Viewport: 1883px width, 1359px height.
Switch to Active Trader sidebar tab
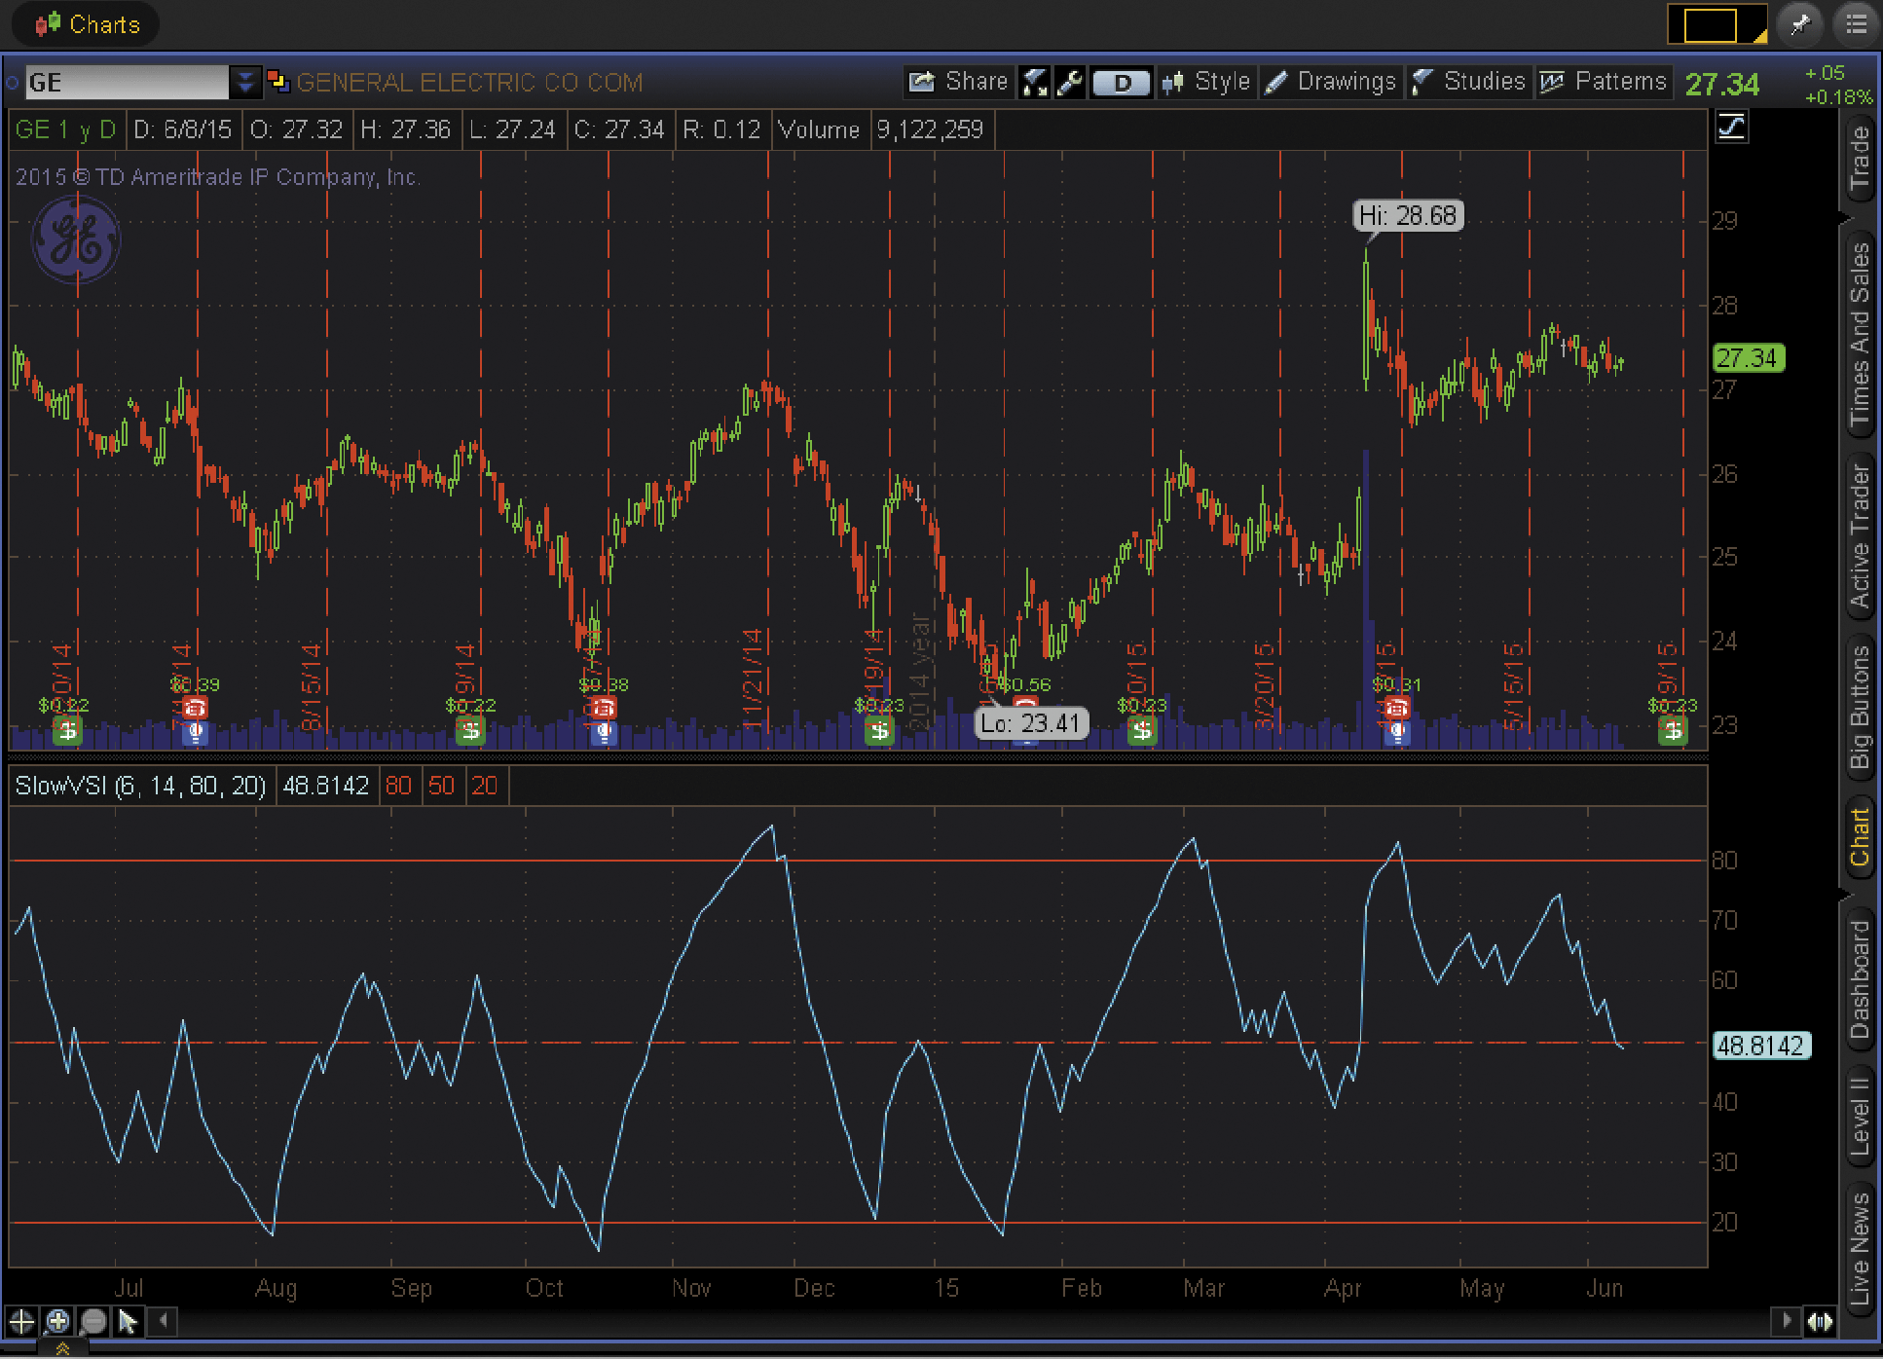[1860, 536]
